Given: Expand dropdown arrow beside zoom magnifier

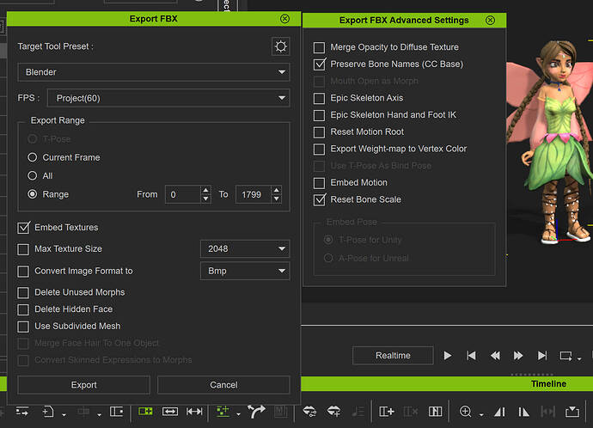Looking at the screenshot, I should (x=481, y=415).
